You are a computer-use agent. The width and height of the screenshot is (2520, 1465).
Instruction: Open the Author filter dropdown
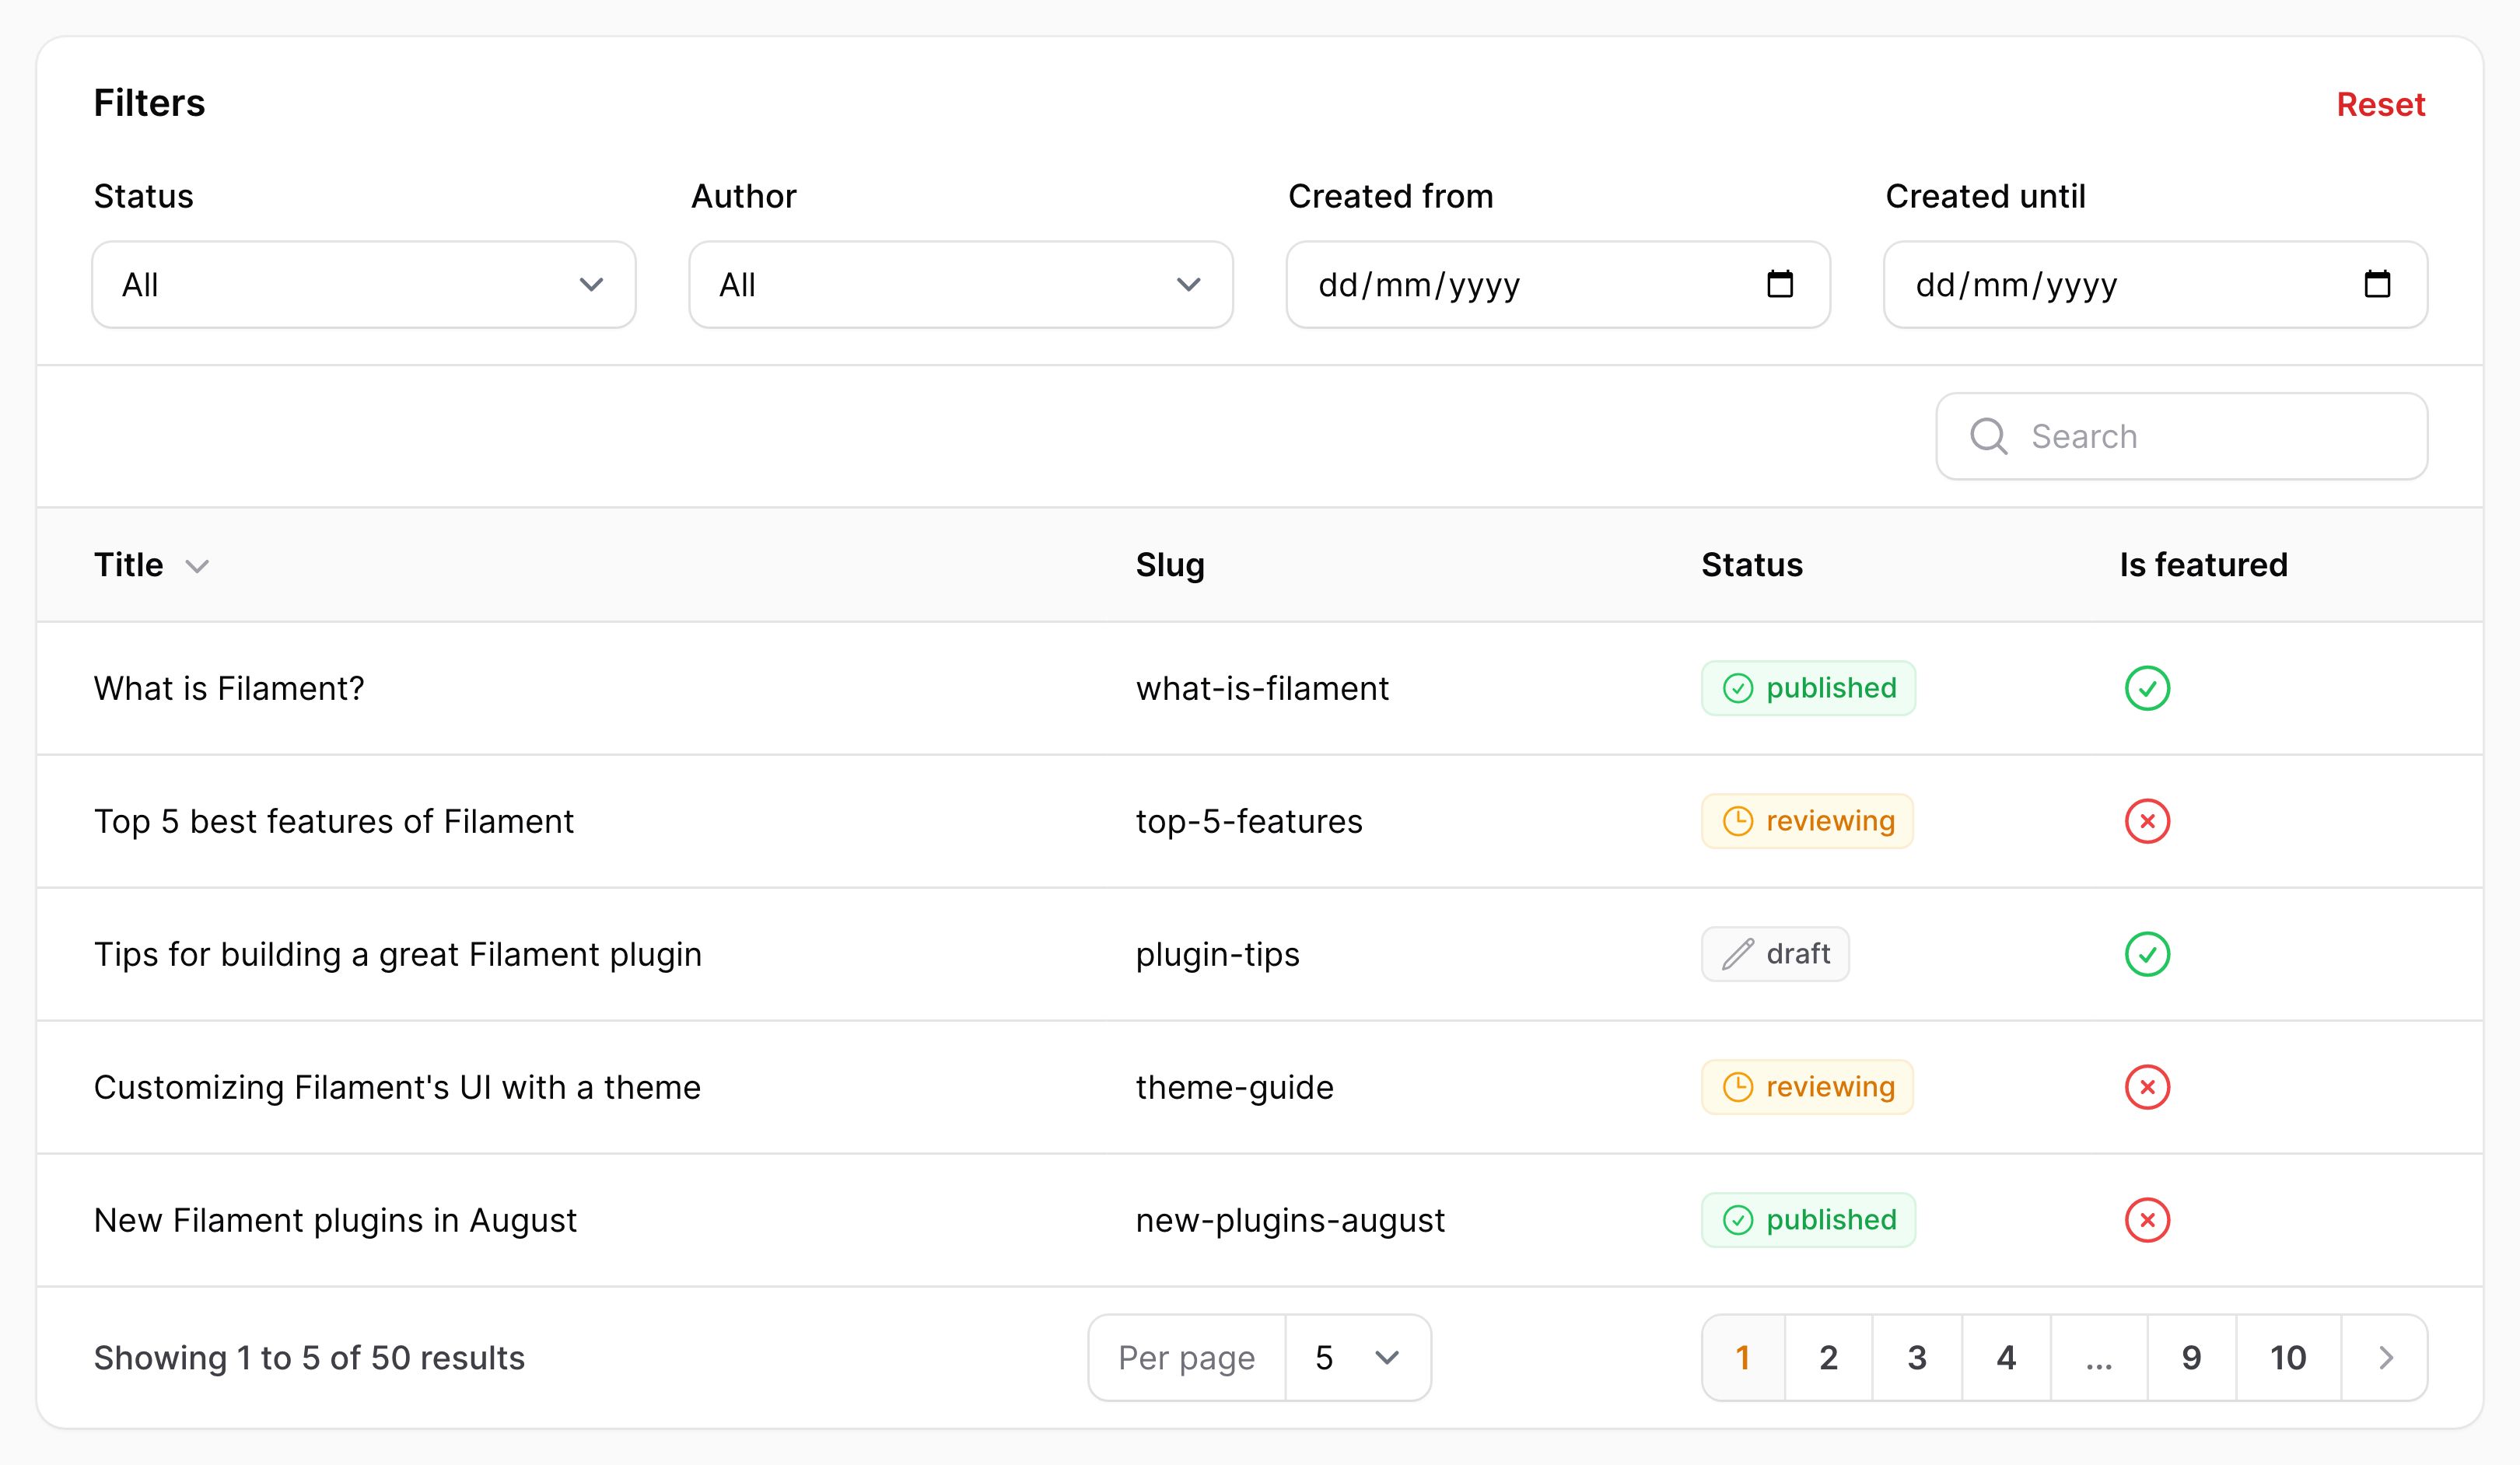pyautogui.click(x=961, y=284)
